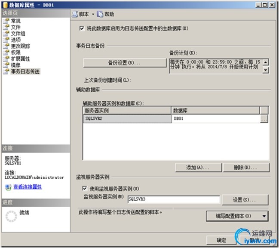Click the 镜像 page icon
Screen dimensions: 279x248
(6, 65)
